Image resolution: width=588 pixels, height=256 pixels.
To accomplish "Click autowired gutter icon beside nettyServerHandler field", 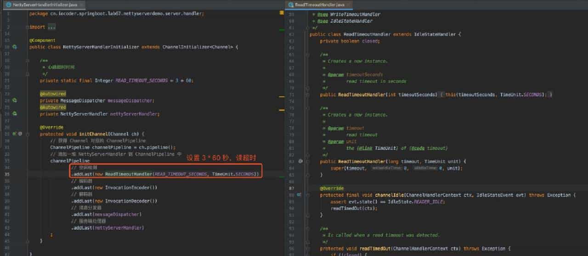I will [x=15, y=114].
